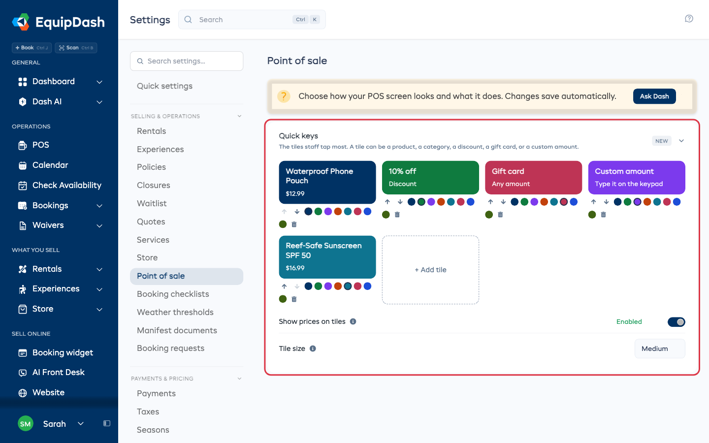Open info tooltip for Tile size

313,348
